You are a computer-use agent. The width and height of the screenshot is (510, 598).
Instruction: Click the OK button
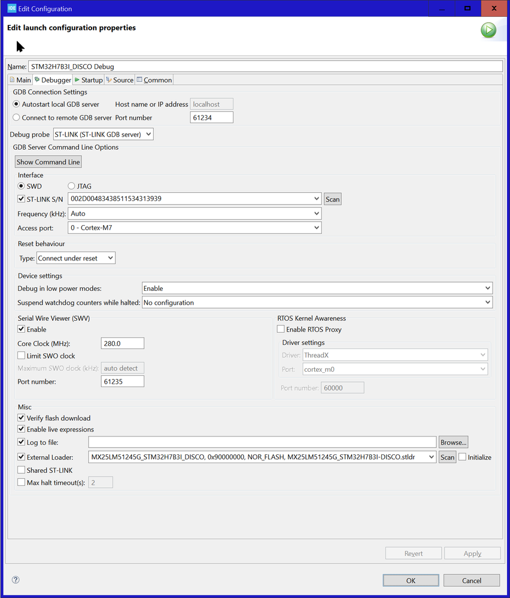click(x=411, y=581)
